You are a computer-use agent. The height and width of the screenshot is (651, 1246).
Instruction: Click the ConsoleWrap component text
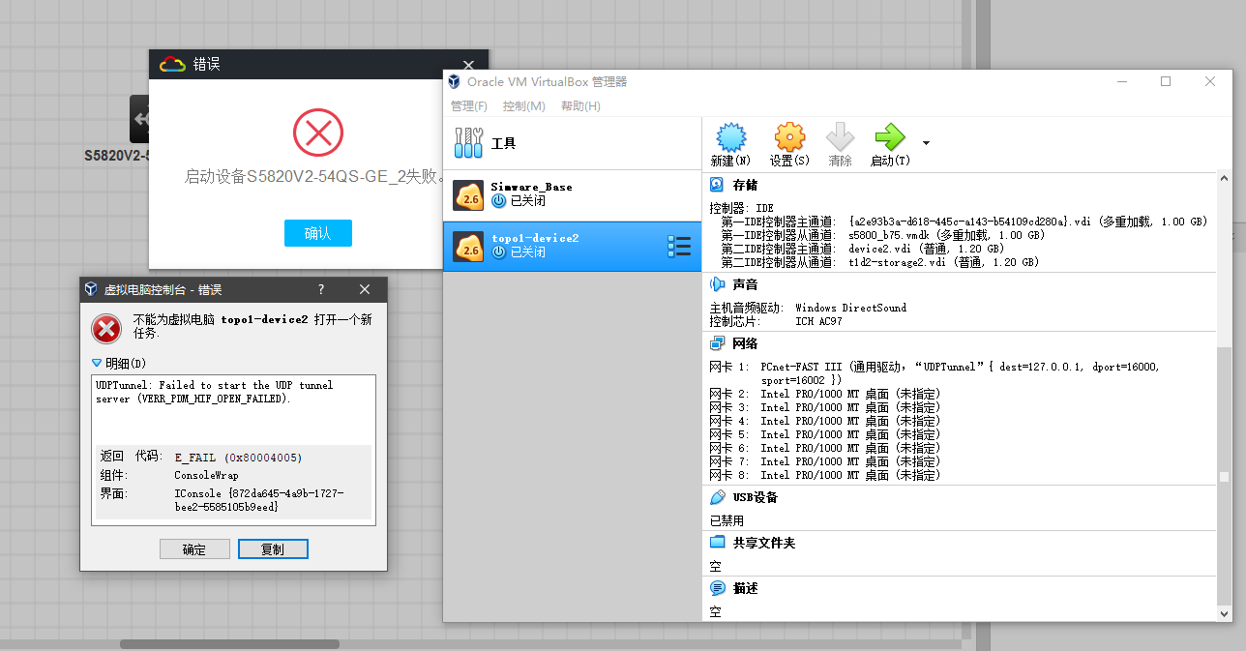(206, 475)
